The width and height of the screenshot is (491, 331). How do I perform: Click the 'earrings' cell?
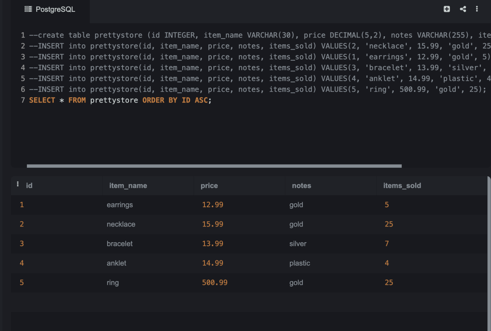[x=120, y=205]
